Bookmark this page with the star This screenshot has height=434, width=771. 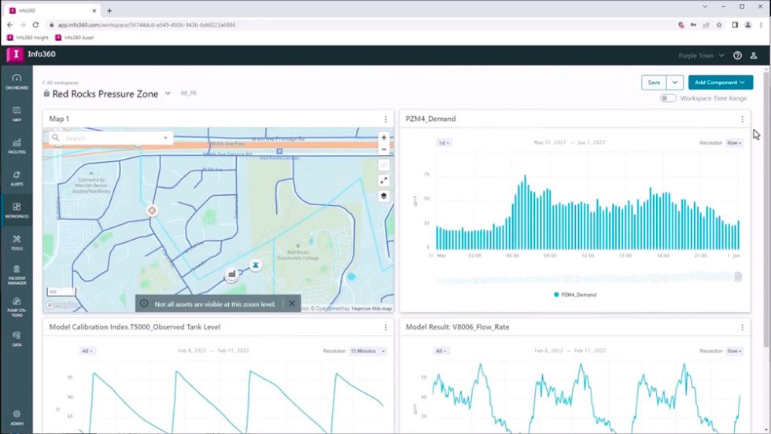click(719, 24)
